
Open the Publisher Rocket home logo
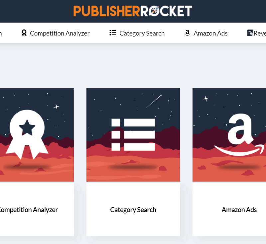(x=133, y=11)
